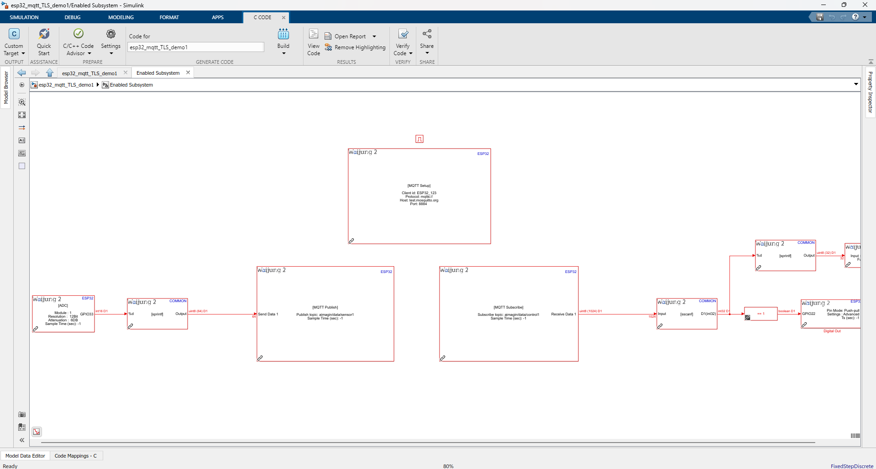
Task: Expand the Build dropdown arrow
Action: [283, 53]
